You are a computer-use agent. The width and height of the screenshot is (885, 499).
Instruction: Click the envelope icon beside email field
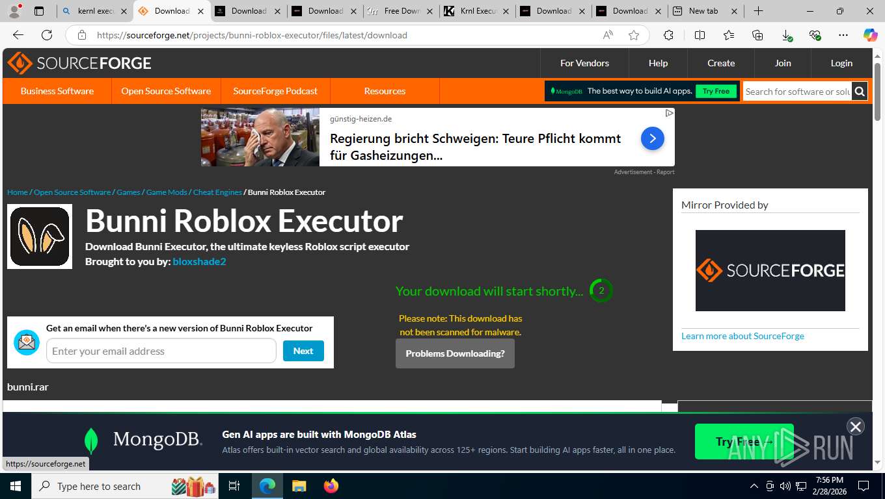click(27, 342)
